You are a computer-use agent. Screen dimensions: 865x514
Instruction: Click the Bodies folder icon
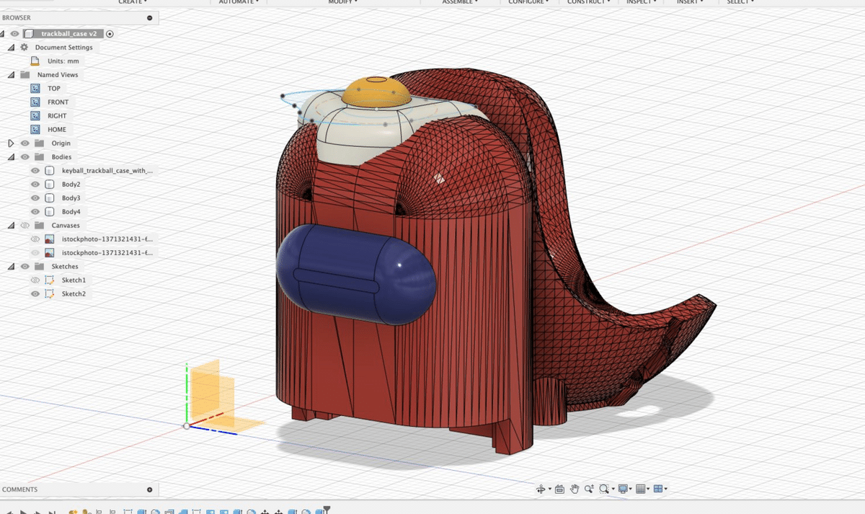pos(39,157)
